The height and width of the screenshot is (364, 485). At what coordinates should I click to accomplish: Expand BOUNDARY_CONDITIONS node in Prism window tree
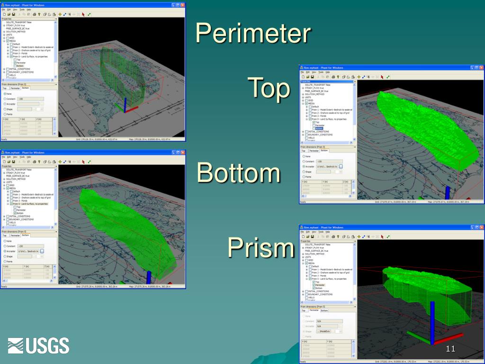(303, 294)
